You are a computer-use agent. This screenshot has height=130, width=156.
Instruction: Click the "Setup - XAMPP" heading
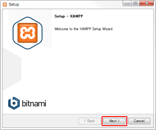(69, 16)
